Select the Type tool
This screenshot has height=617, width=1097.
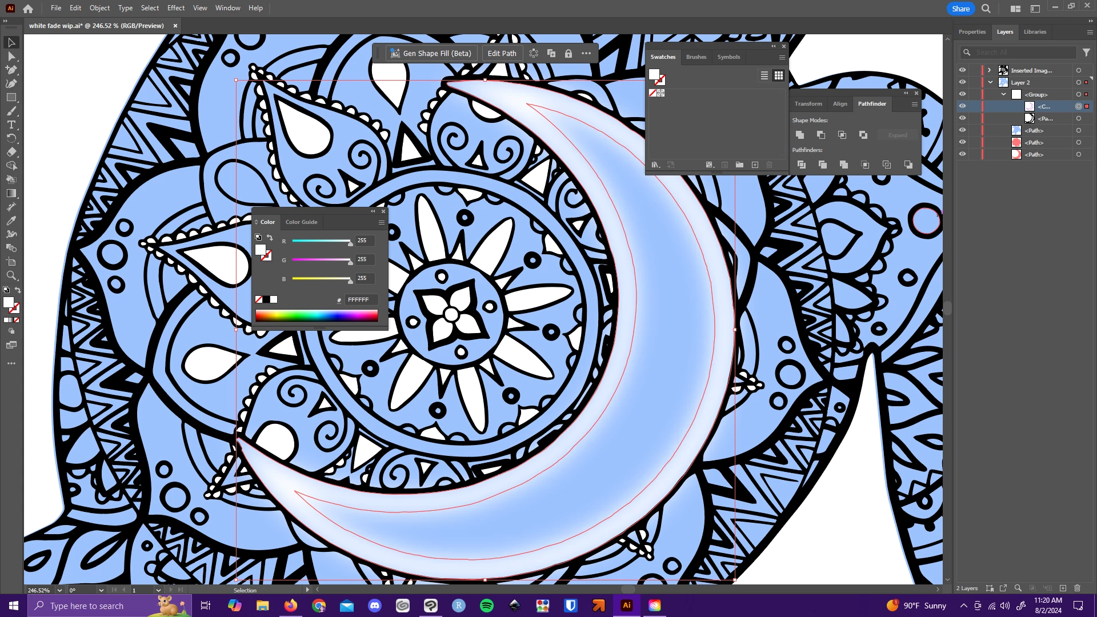pyautogui.click(x=11, y=125)
